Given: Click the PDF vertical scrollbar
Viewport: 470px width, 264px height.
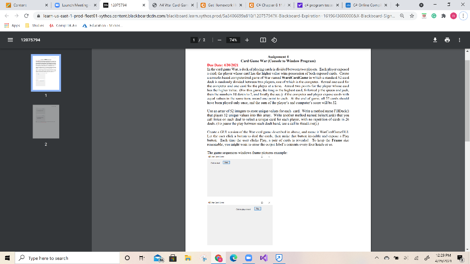Looking at the screenshot, I should (x=467, y=100).
